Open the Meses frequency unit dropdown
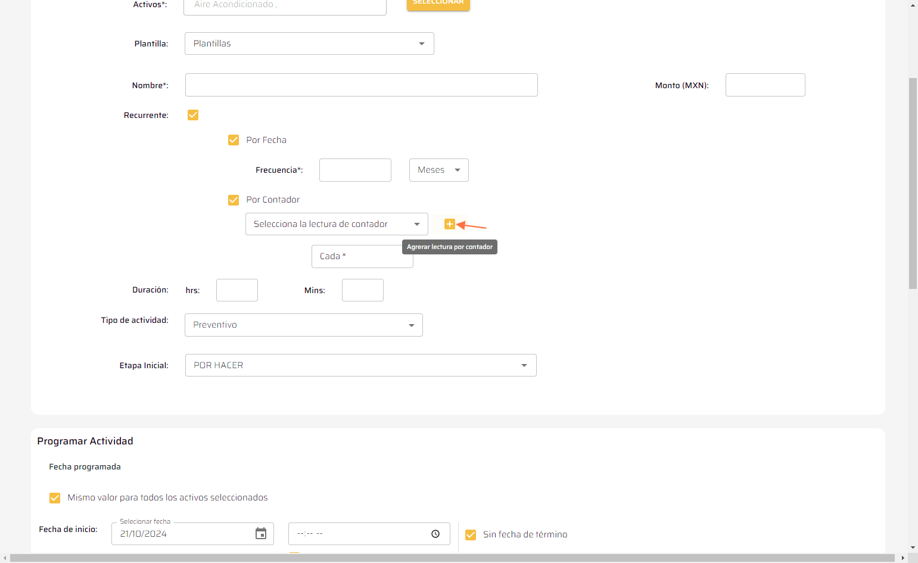This screenshot has height=563, width=918. [x=439, y=170]
